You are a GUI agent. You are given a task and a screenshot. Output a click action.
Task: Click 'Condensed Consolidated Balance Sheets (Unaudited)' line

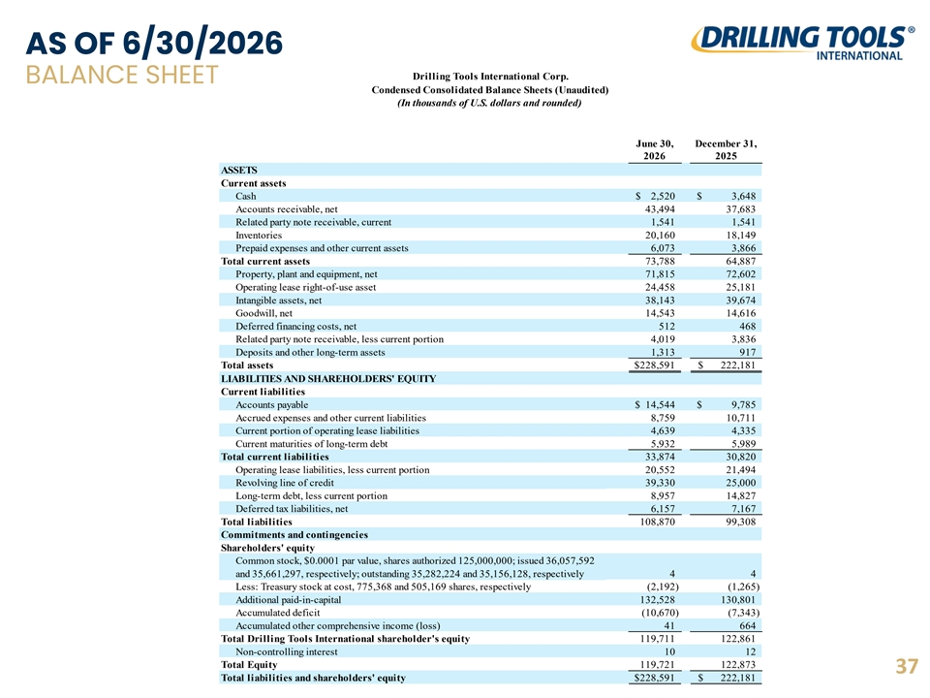[490, 90]
